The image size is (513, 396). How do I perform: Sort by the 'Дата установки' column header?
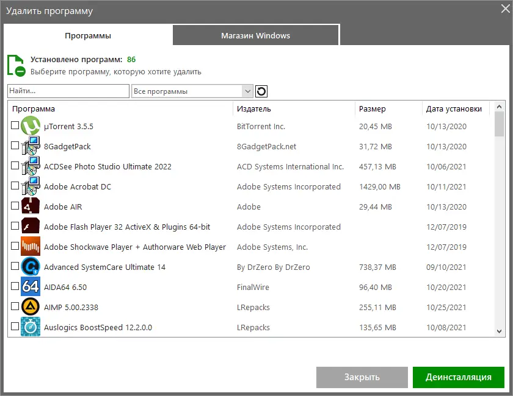pyautogui.click(x=454, y=109)
